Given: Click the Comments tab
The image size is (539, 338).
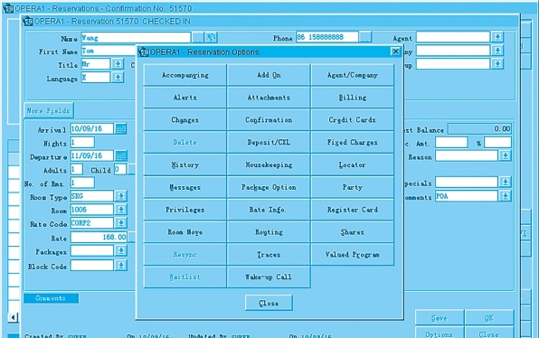Looking at the screenshot, I should [x=51, y=298].
